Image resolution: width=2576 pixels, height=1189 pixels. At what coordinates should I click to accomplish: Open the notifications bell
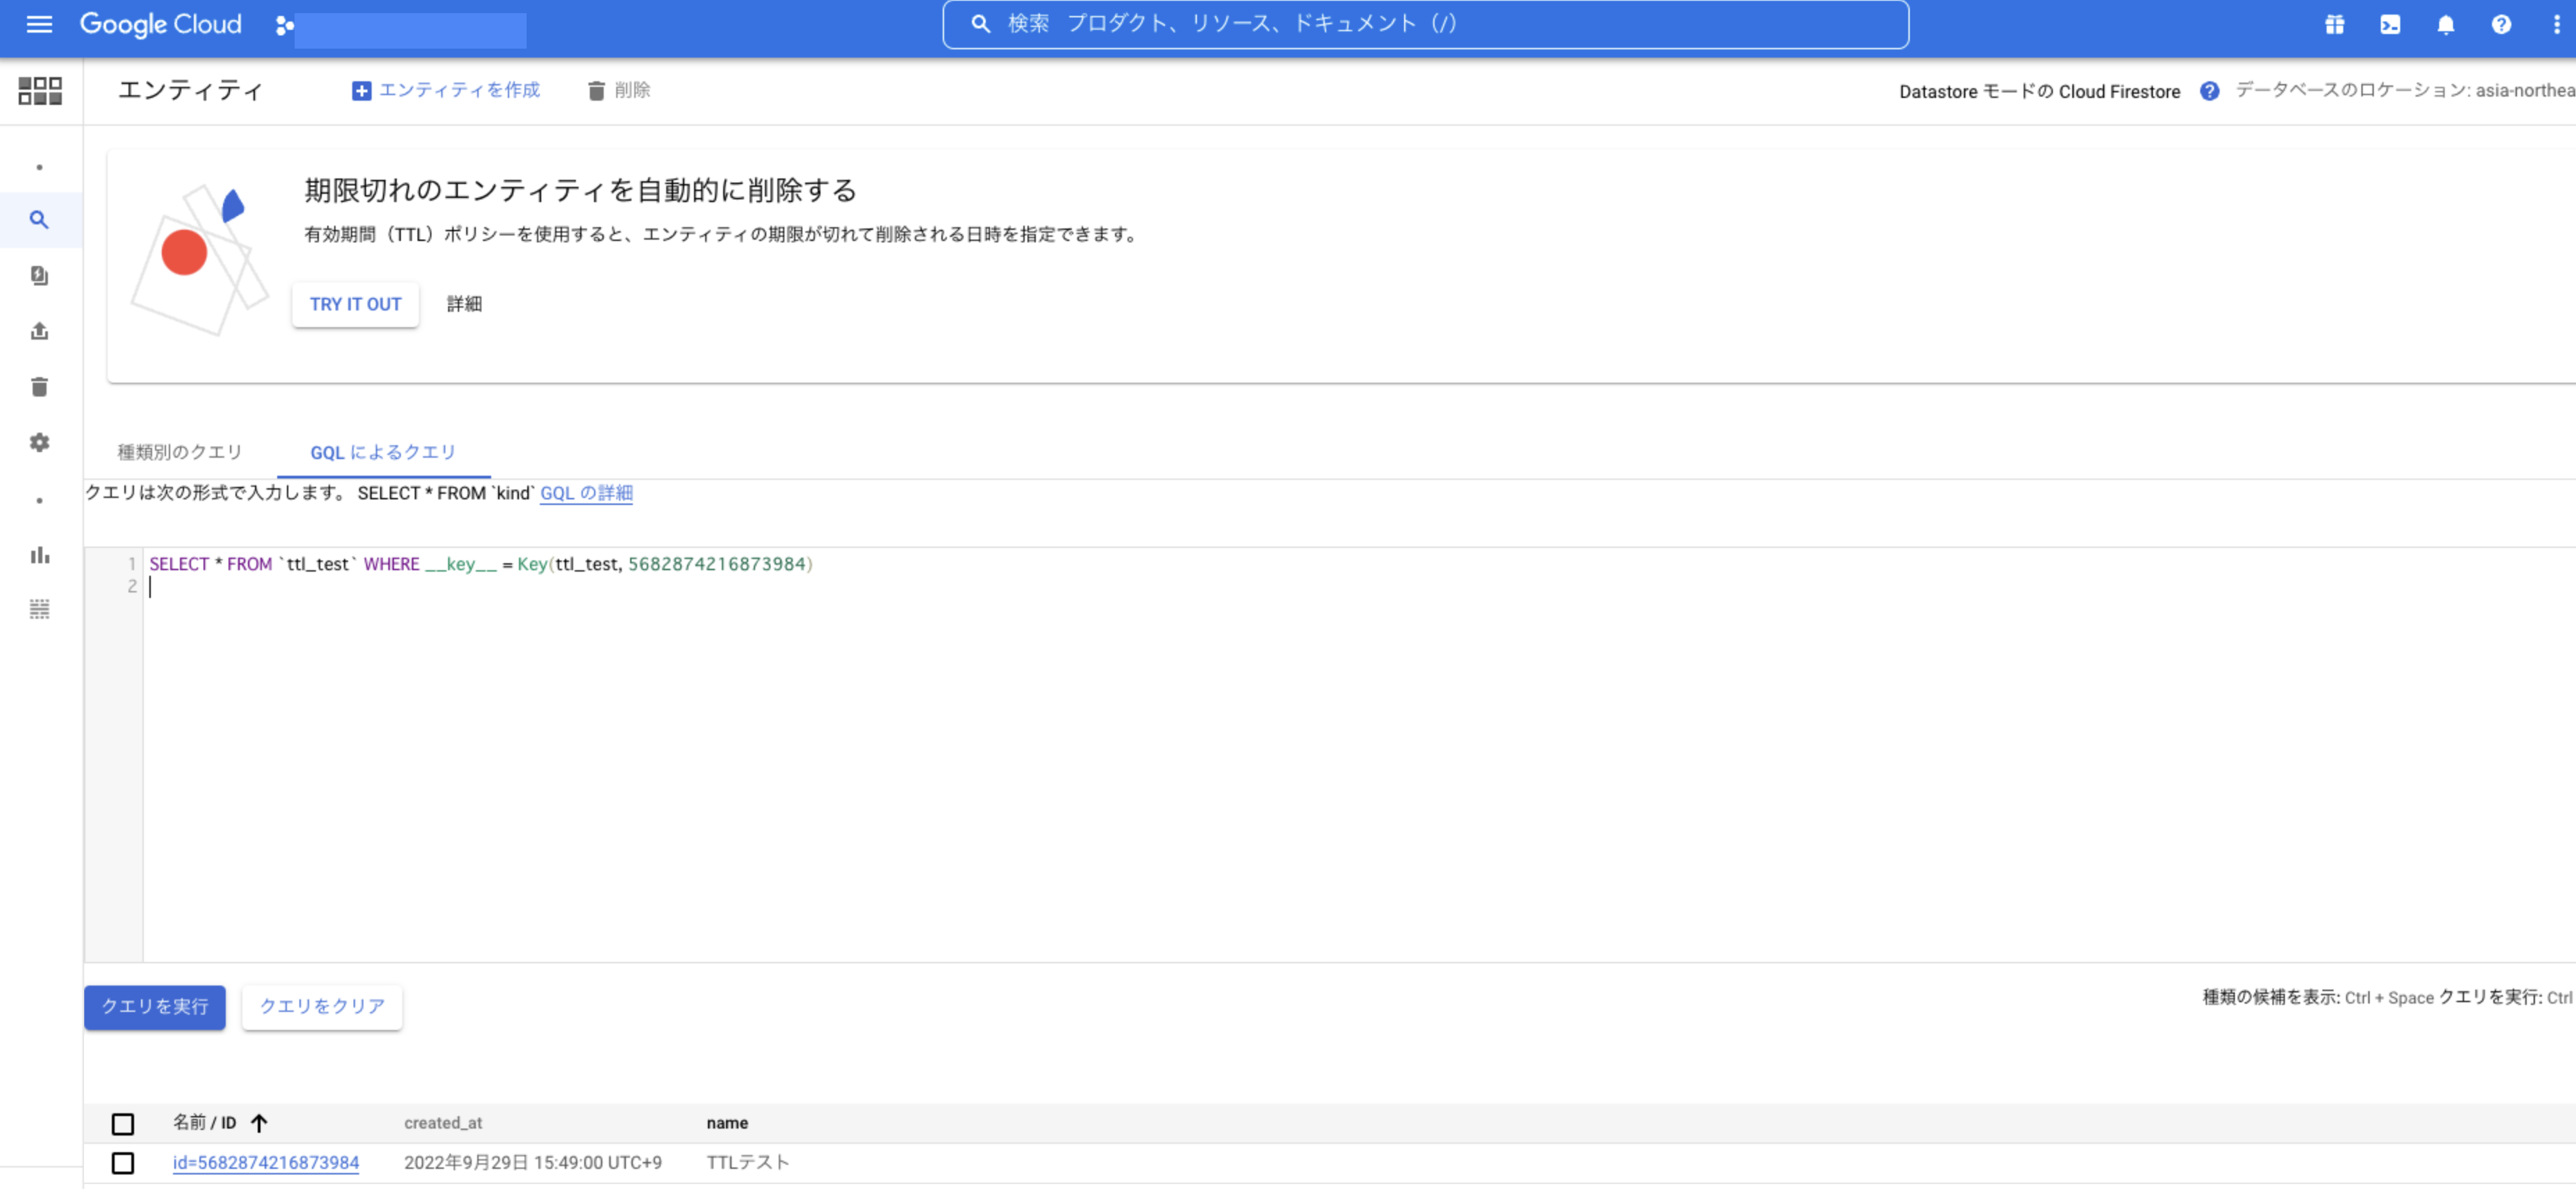pyautogui.click(x=2445, y=24)
